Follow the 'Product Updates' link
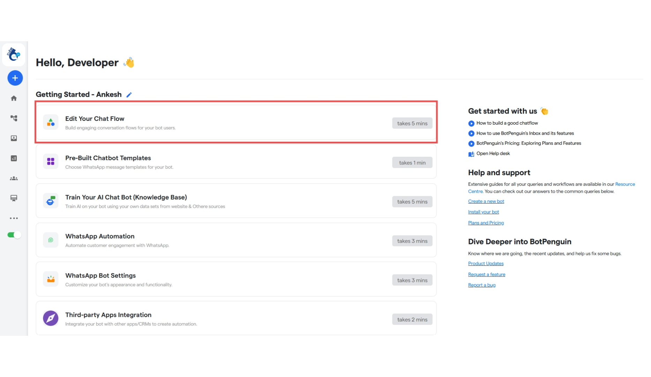This screenshot has height=377, width=651. tap(486, 264)
